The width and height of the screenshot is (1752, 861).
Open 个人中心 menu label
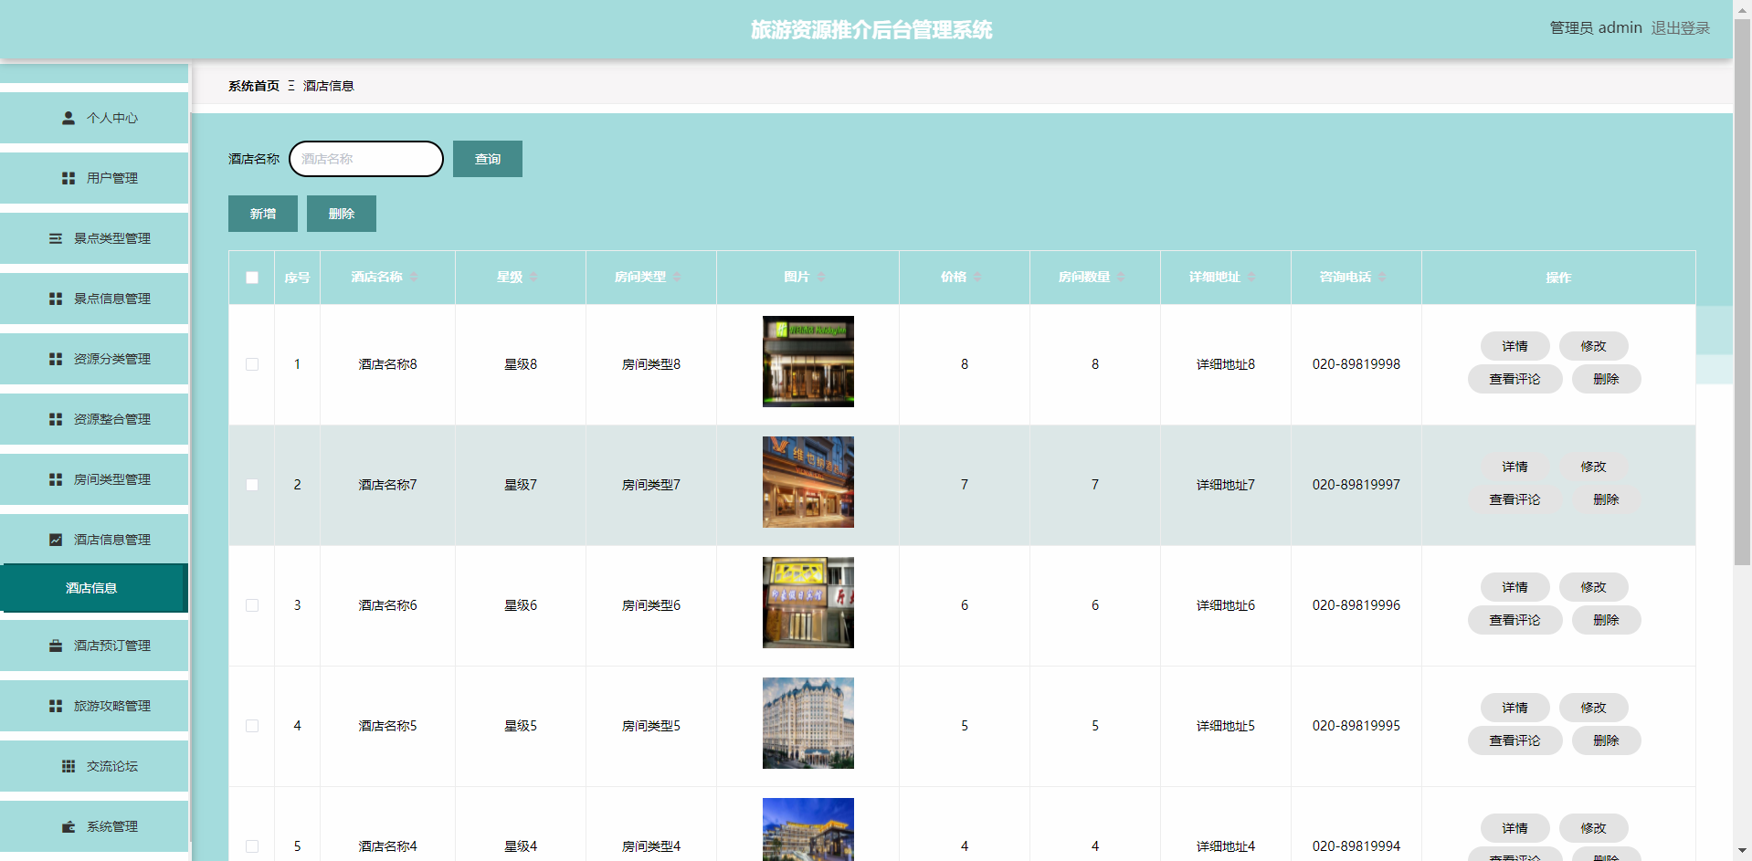(x=112, y=118)
